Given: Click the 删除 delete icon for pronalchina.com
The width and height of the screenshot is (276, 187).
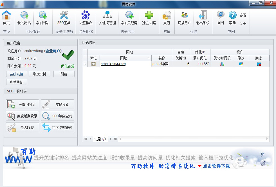Looking at the screenshot, I should (x=259, y=64).
